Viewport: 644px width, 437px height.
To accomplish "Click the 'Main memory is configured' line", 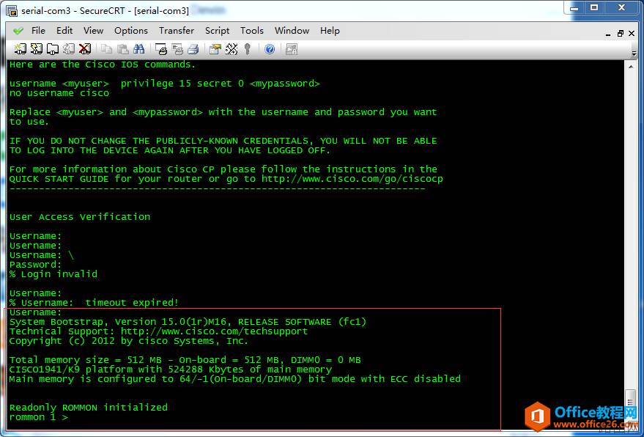I will pyautogui.click(x=235, y=379).
